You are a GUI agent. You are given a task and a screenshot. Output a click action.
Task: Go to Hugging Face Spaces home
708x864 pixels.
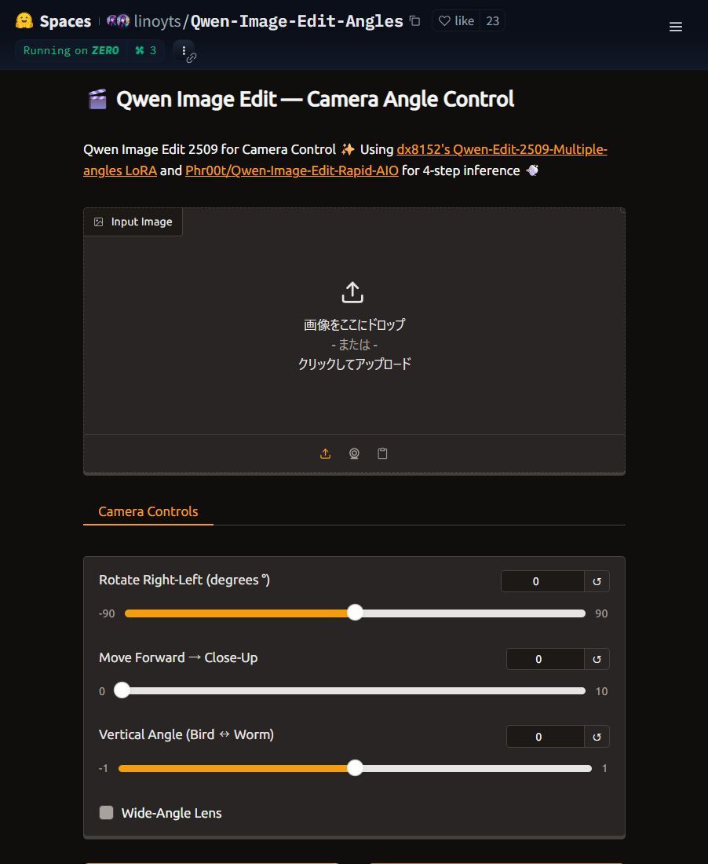point(53,21)
